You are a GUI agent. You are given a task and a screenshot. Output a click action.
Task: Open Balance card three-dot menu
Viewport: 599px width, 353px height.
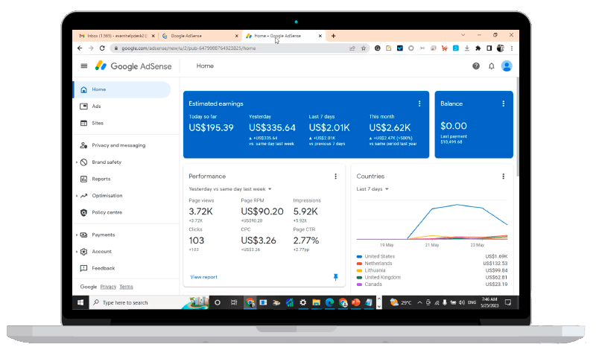pyautogui.click(x=504, y=104)
